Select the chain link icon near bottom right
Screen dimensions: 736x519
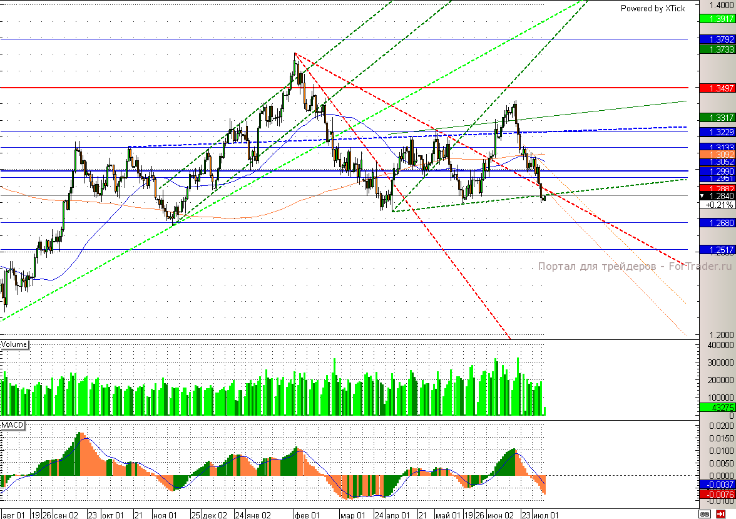[705, 514]
